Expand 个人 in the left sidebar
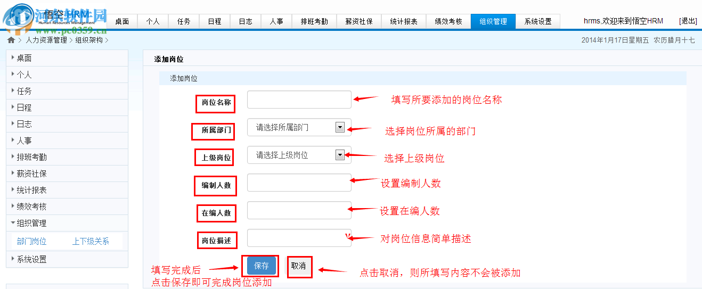 point(67,75)
